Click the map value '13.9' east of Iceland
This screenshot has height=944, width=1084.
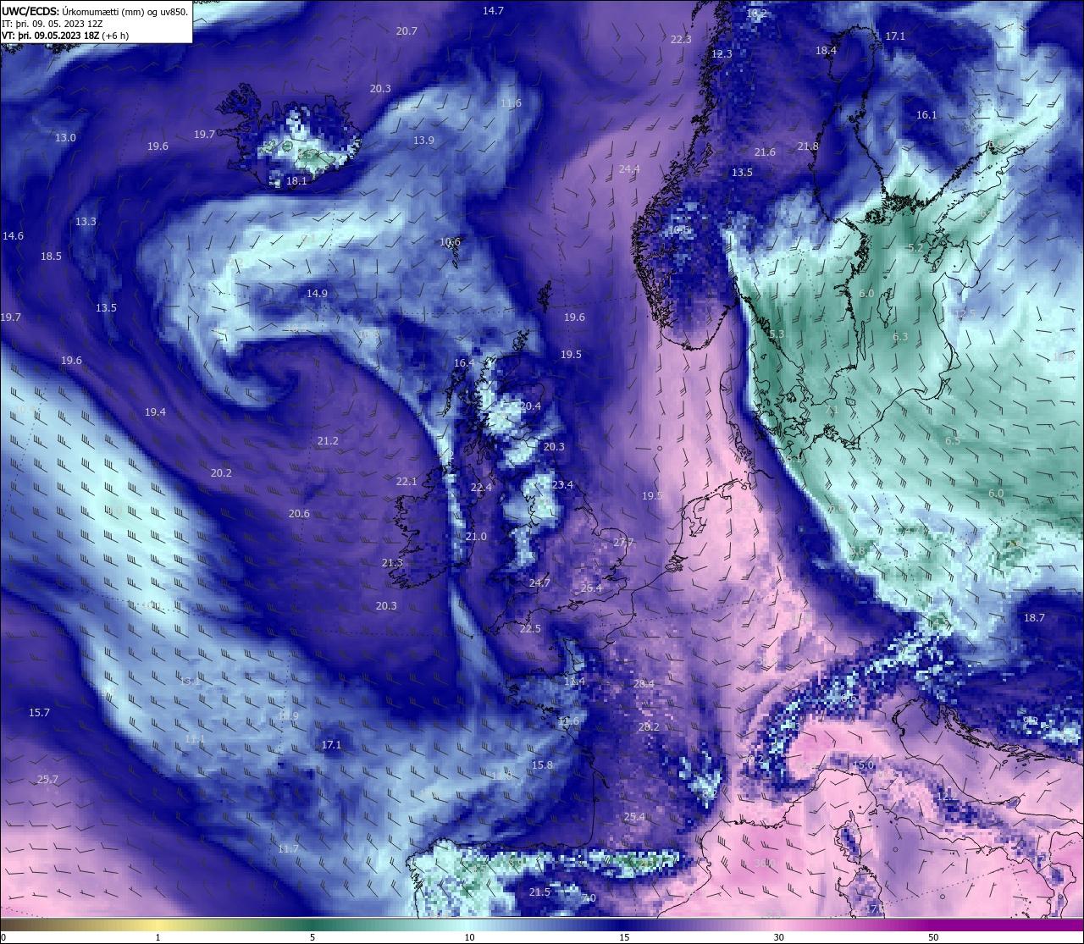[423, 141]
